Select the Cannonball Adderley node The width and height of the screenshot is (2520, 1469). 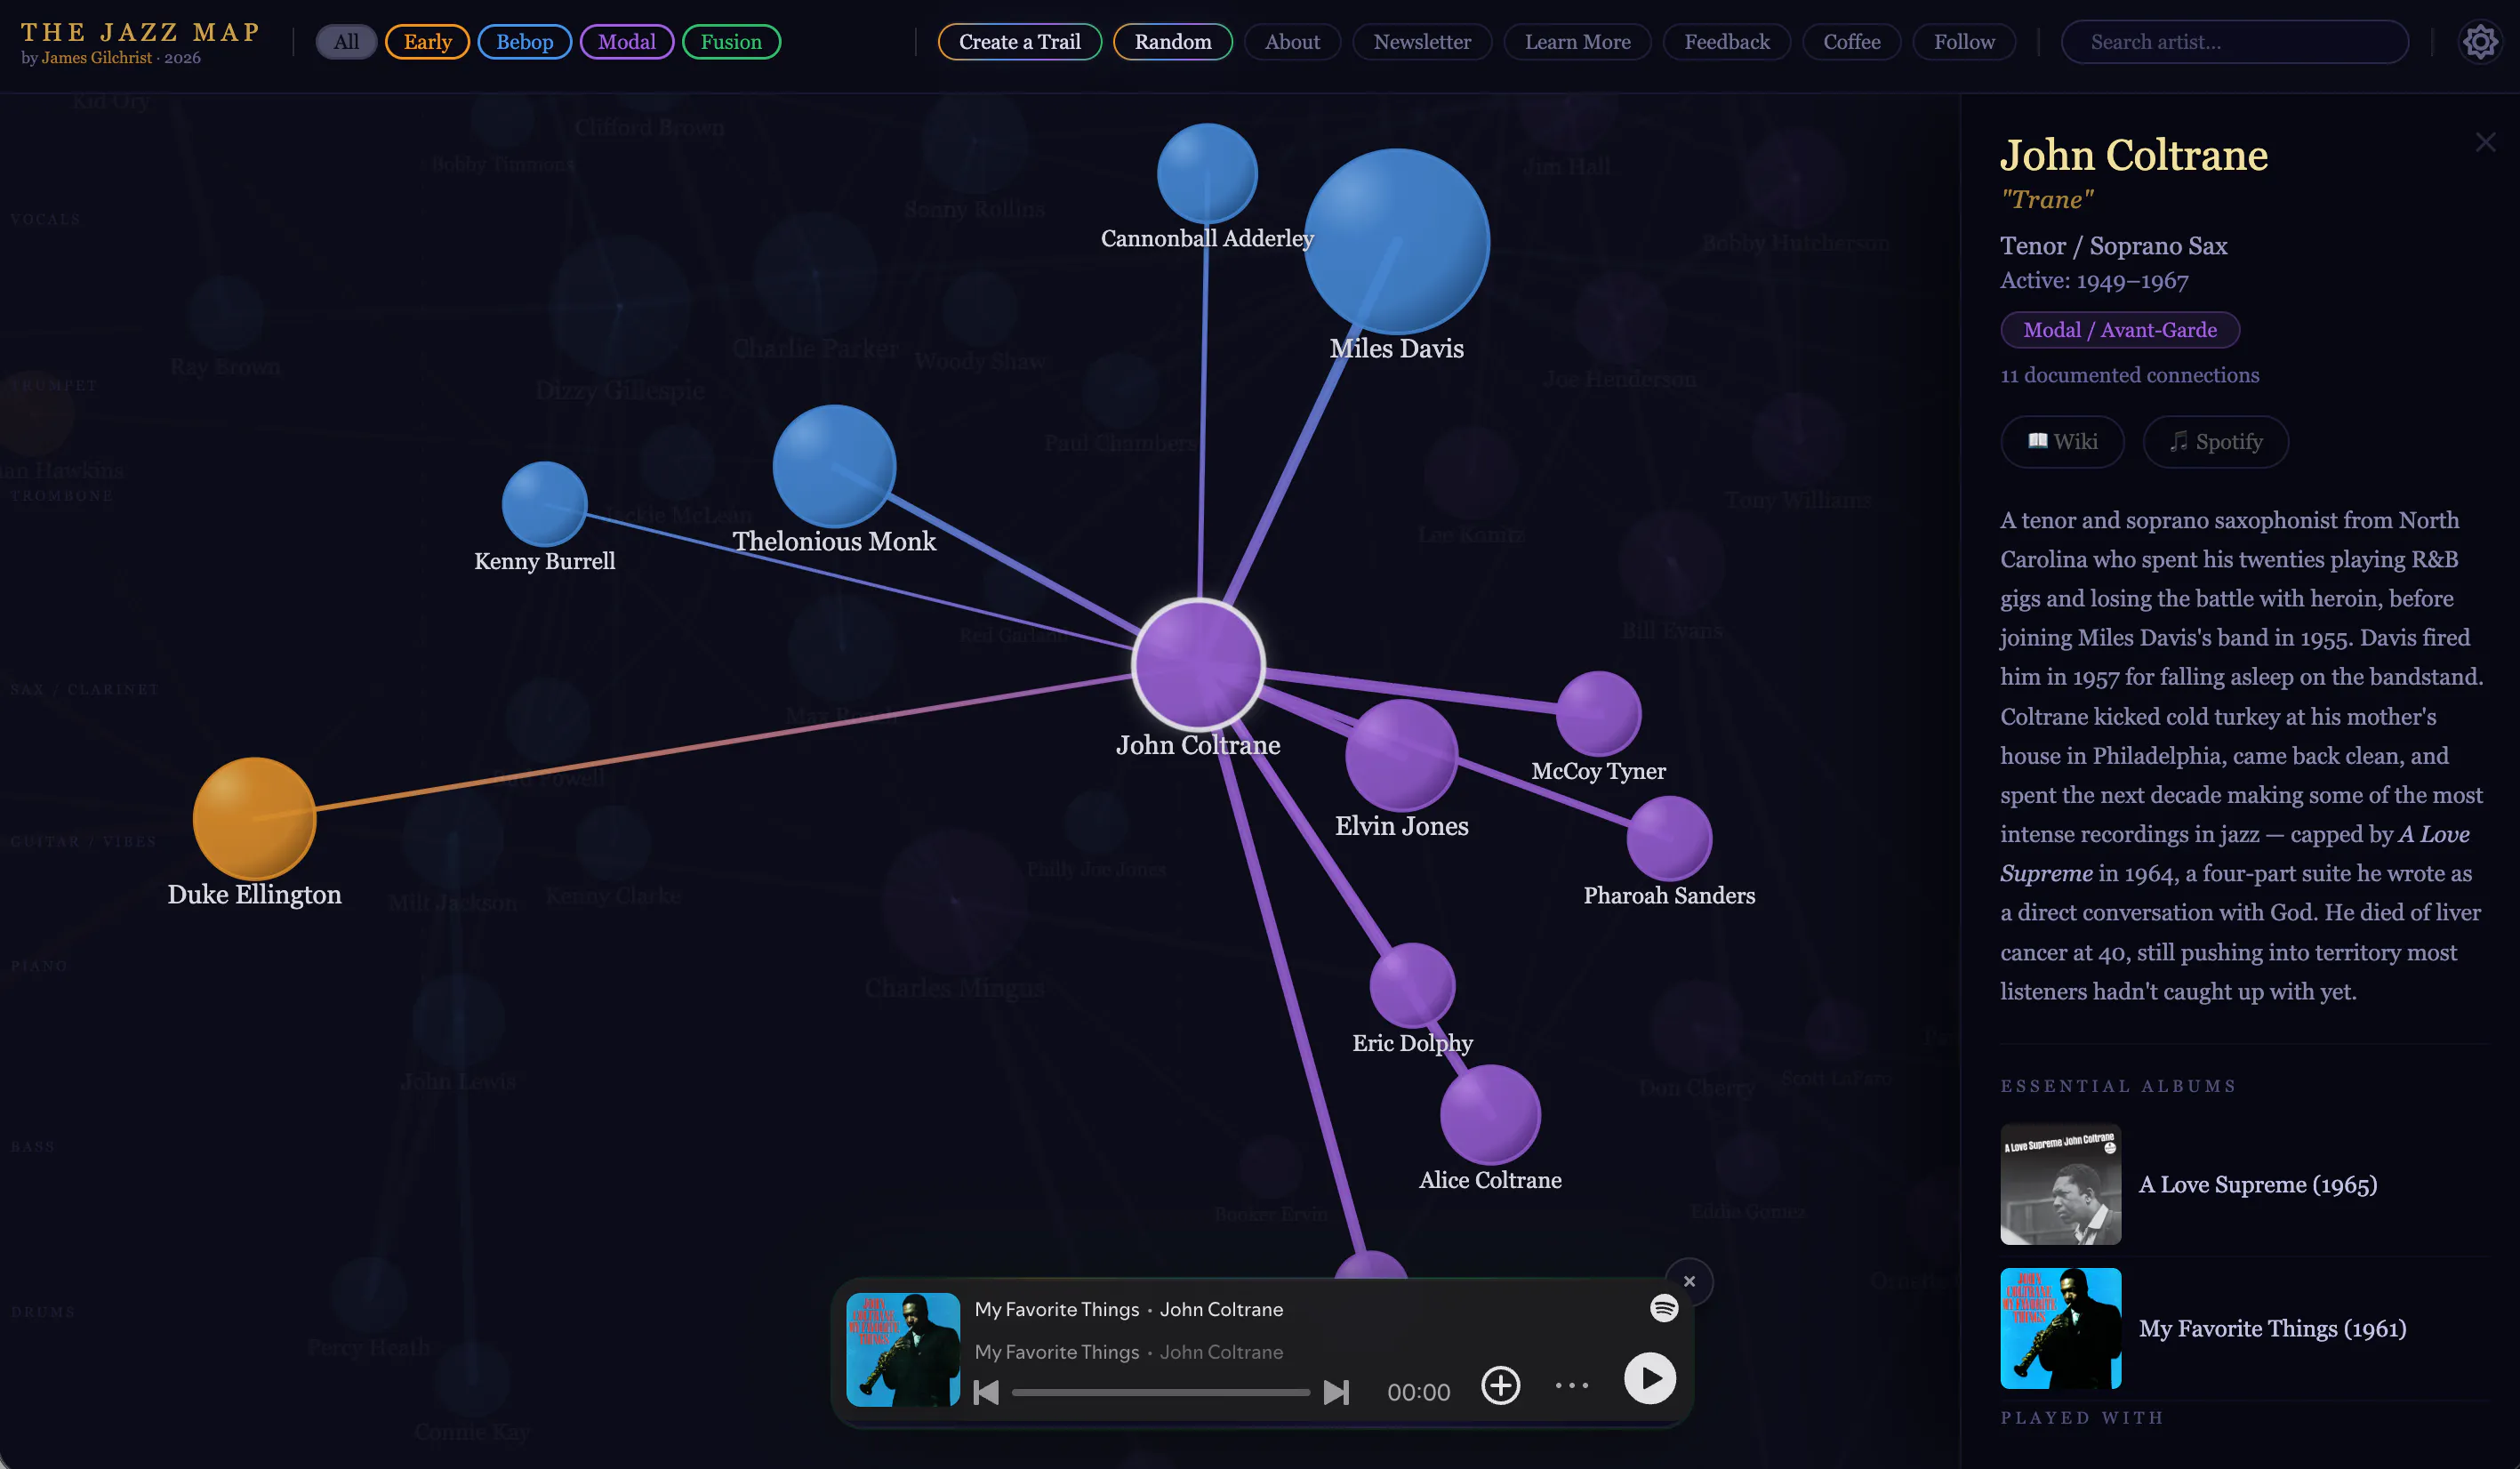pyautogui.click(x=1207, y=173)
